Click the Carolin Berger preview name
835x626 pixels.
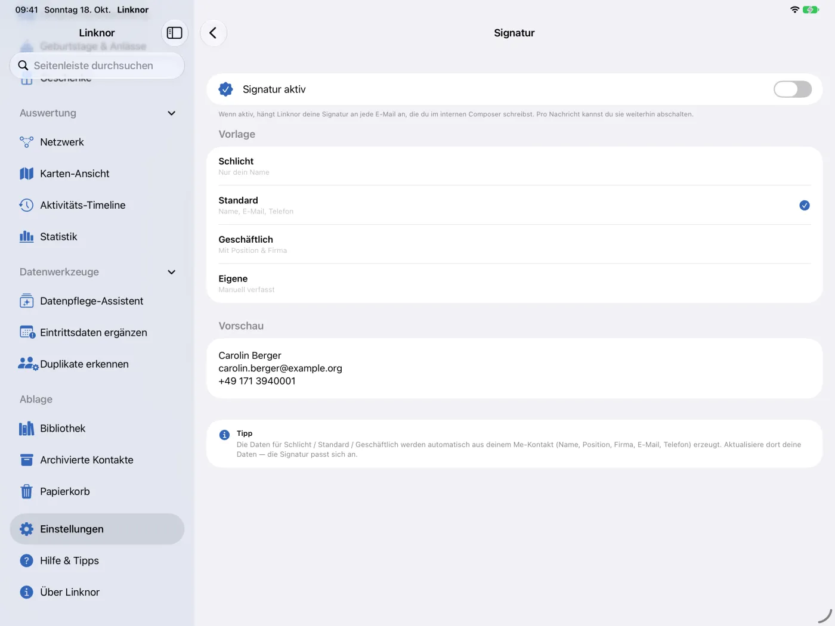[x=250, y=356]
